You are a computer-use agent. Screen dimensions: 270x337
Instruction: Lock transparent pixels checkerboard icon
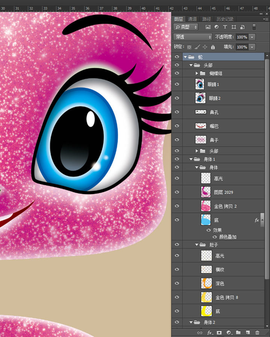click(x=189, y=47)
